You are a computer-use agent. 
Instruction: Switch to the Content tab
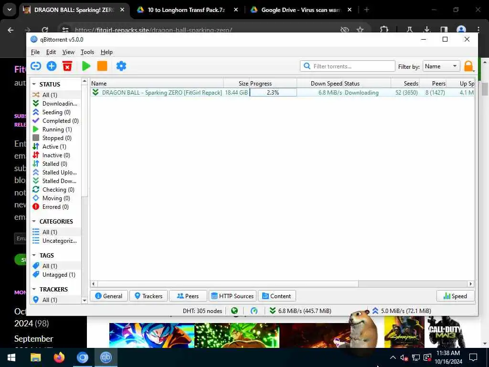click(x=277, y=296)
